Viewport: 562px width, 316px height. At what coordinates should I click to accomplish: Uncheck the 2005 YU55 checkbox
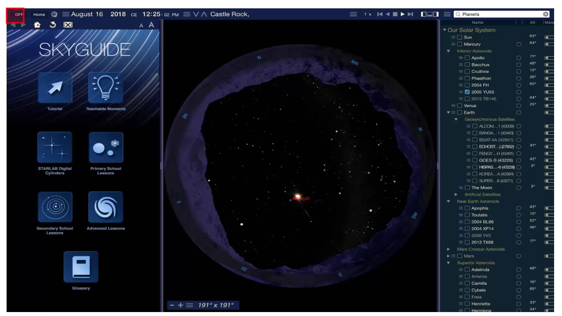tap(467, 92)
